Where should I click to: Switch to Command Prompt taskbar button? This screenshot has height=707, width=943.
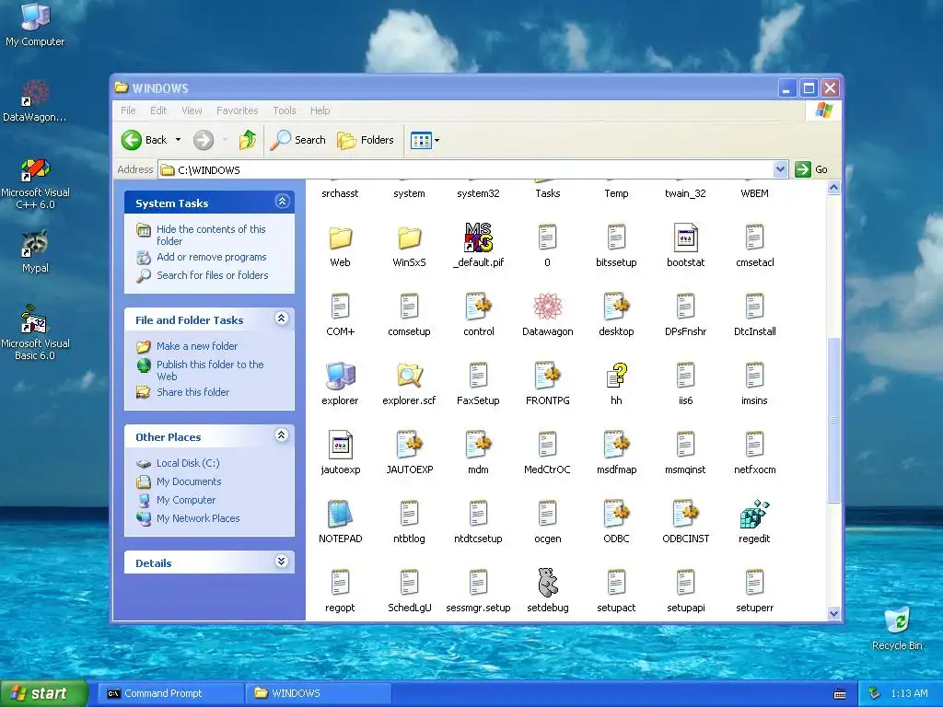170,693
